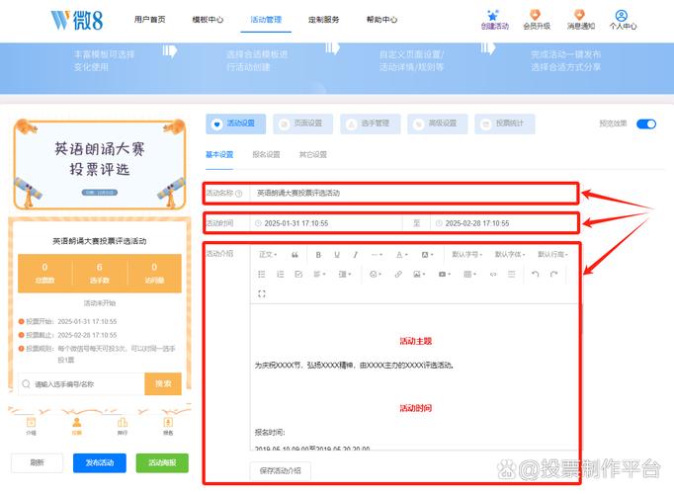Click the 保存活动介绍 button

point(281,470)
